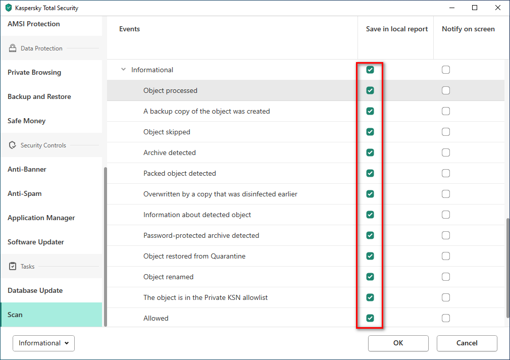Select Password-protected archive detected row
The height and width of the screenshot is (360, 510).
(305, 235)
